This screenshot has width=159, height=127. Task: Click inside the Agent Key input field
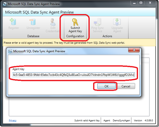pyautogui.click(x=74, y=75)
